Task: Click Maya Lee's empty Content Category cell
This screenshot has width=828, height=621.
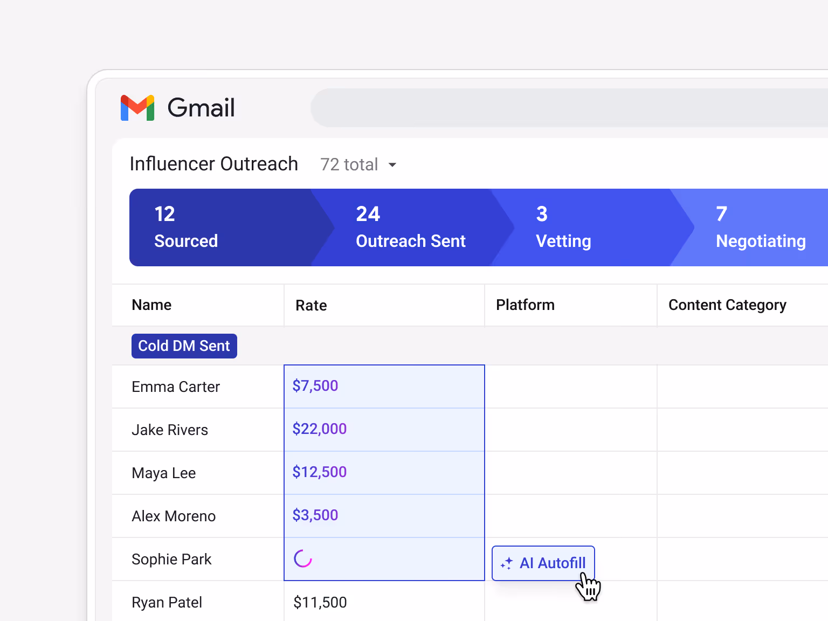Action: [743, 473]
